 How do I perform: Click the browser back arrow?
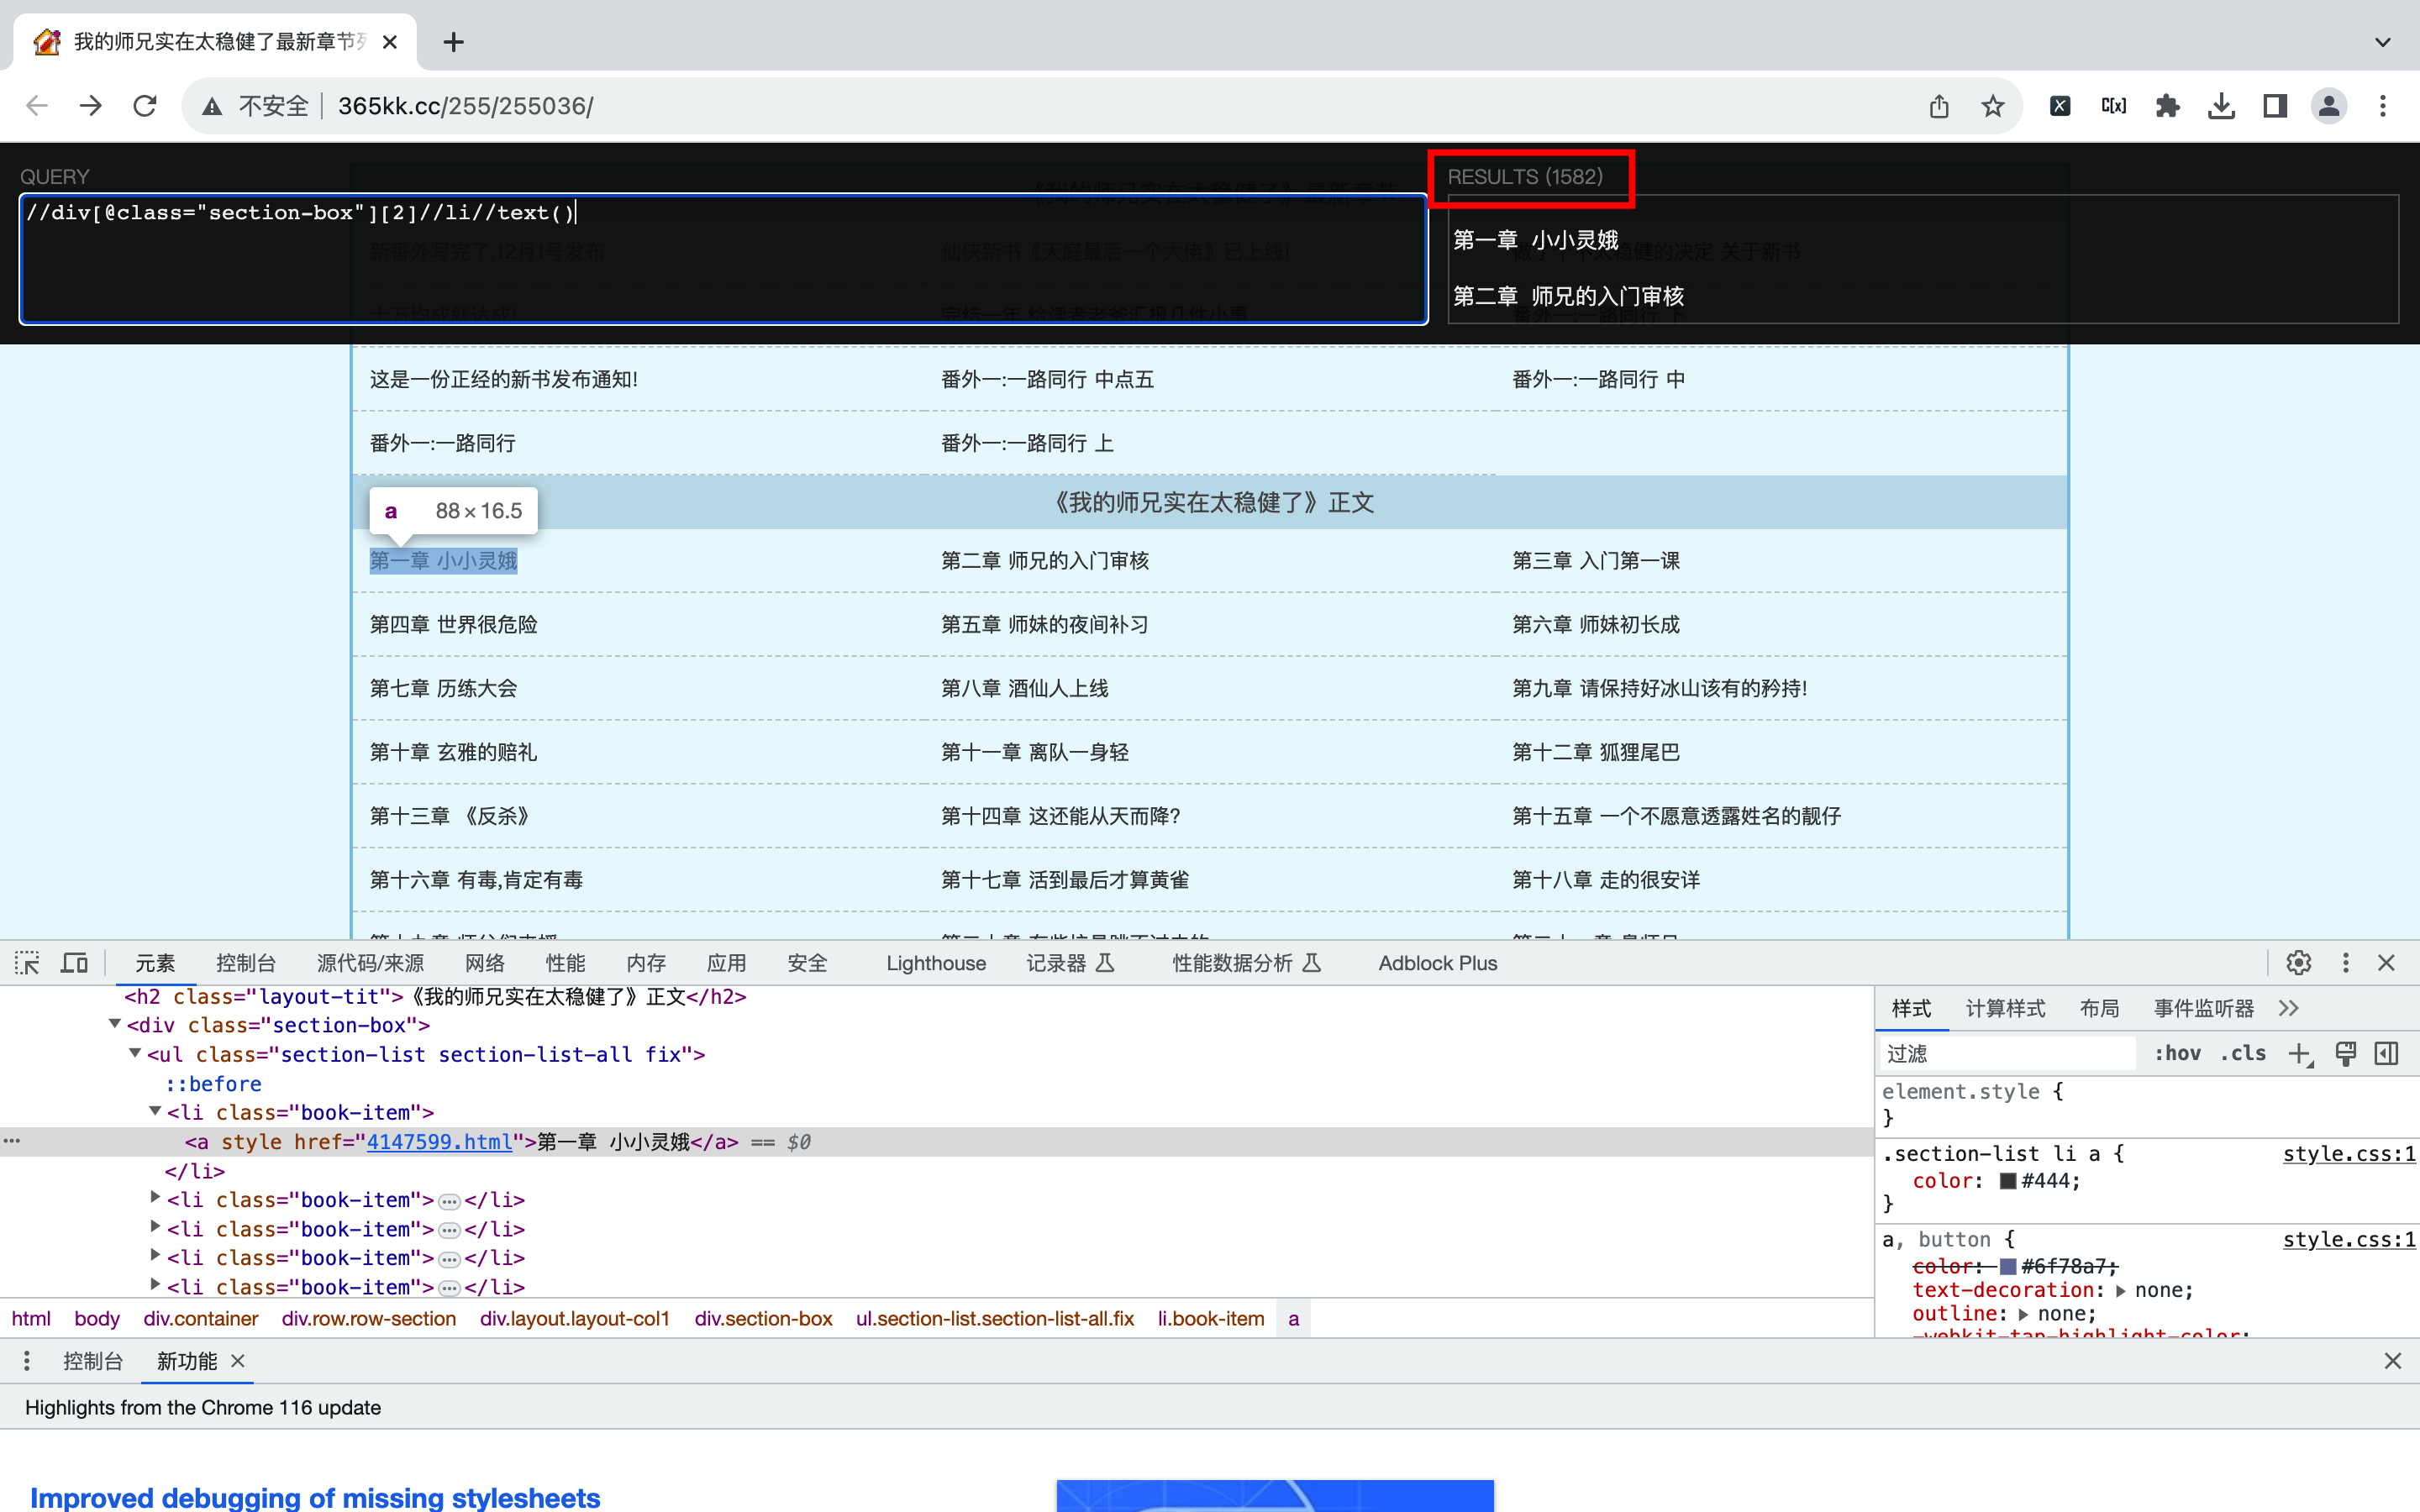[x=37, y=106]
